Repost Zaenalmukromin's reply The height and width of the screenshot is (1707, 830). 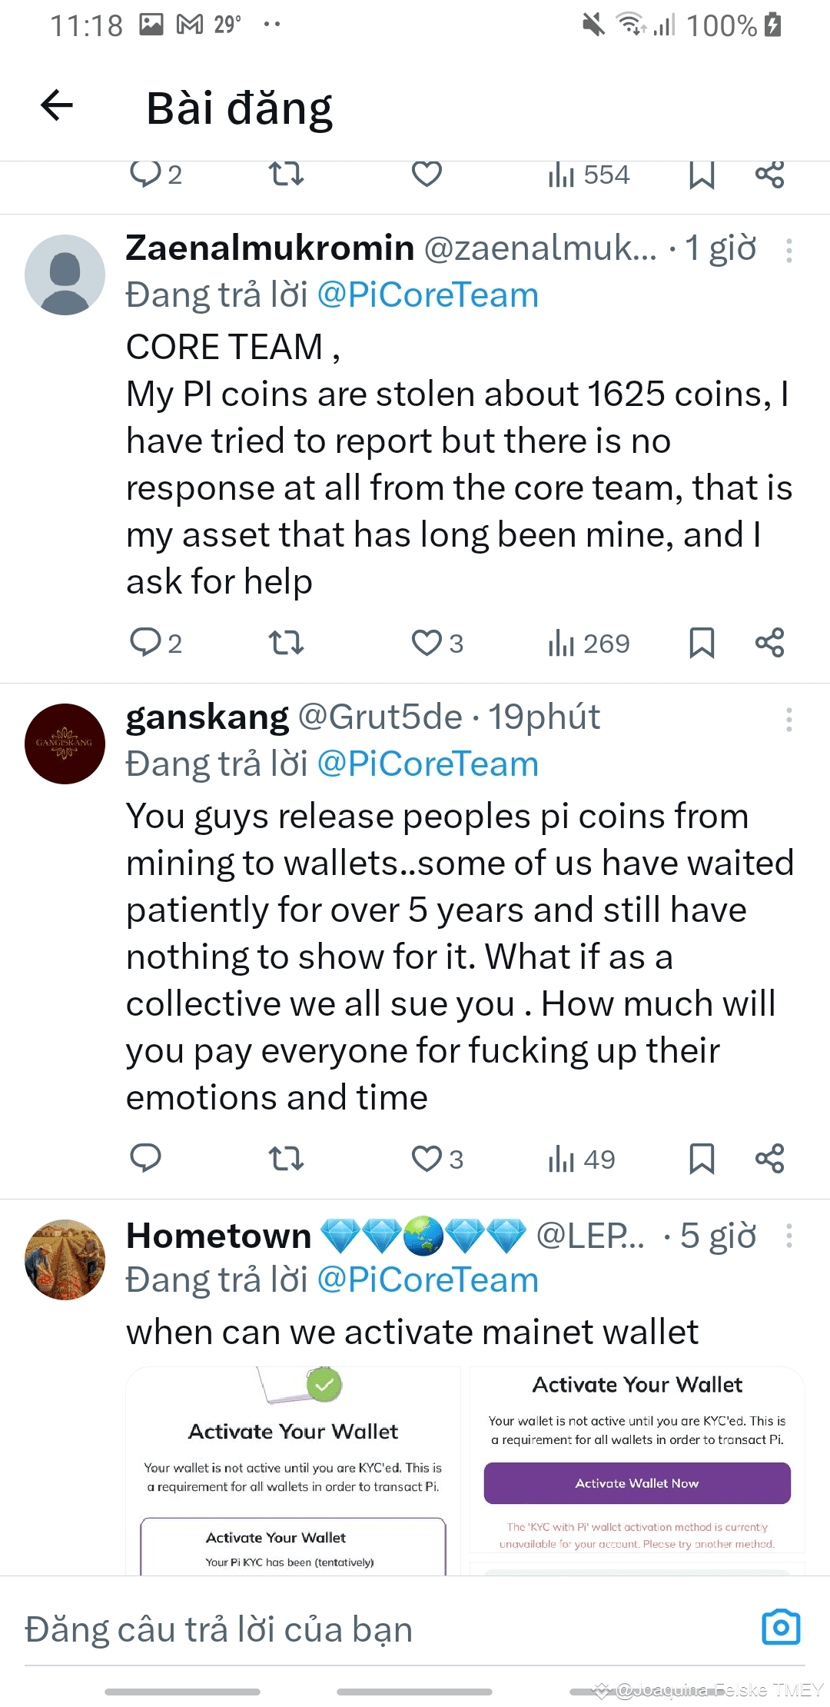coord(286,643)
